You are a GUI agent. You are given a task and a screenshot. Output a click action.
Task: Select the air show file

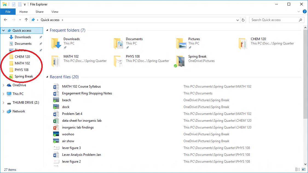(x=68, y=141)
